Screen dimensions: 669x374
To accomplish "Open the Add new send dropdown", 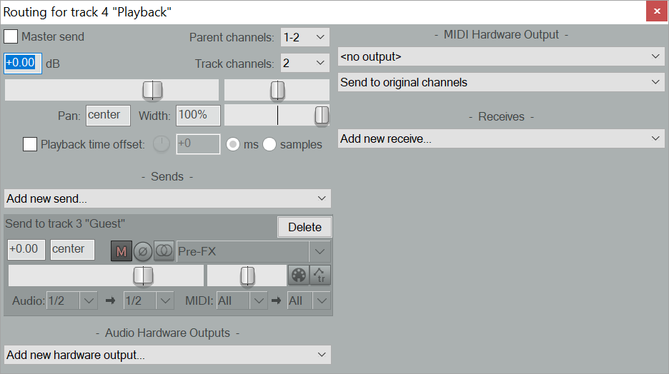I will [x=167, y=198].
